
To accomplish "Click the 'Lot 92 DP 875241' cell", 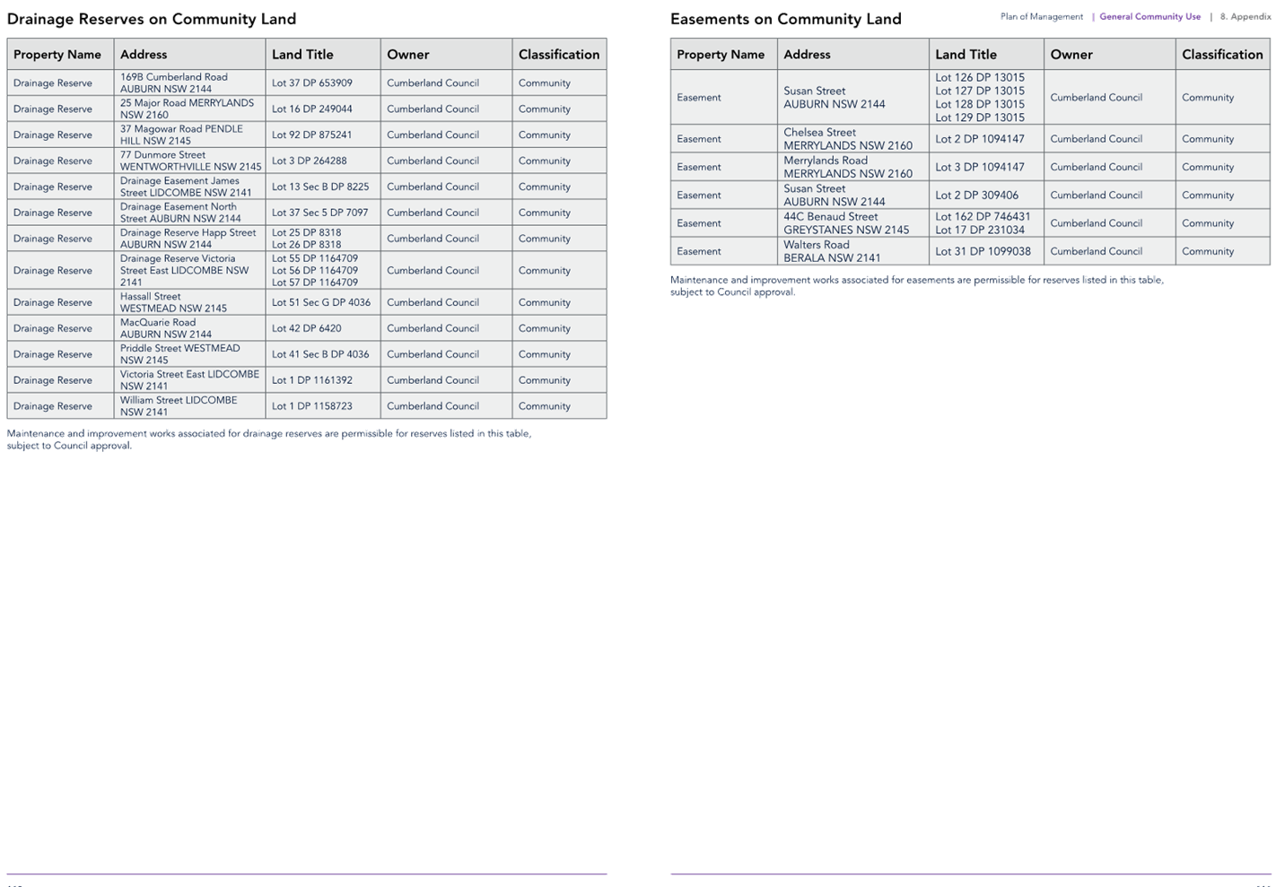I will point(323,135).
